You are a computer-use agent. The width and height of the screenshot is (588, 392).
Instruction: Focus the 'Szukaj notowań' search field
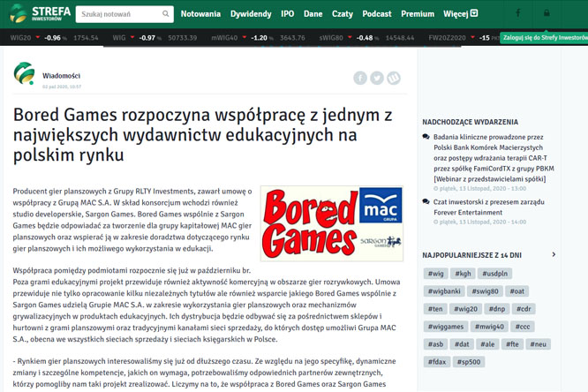coord(124,14)
